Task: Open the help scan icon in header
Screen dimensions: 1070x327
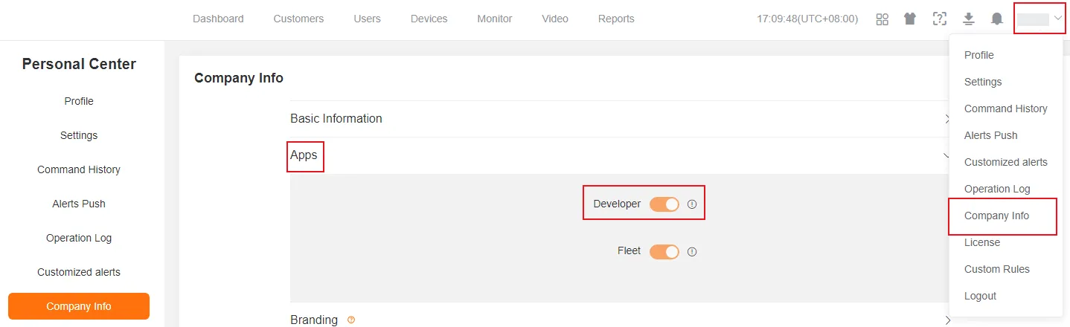Action: click(x=940, y=19)
